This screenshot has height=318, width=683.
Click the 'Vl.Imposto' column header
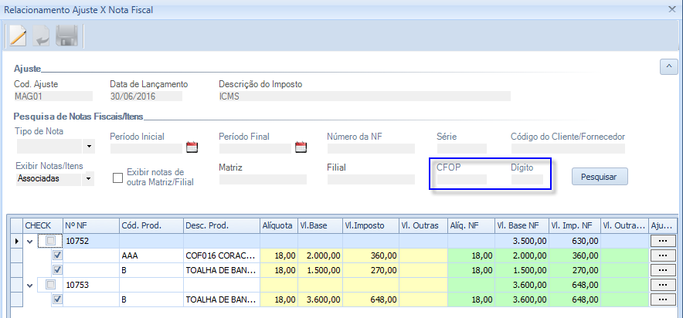click(x=369, y=225)
